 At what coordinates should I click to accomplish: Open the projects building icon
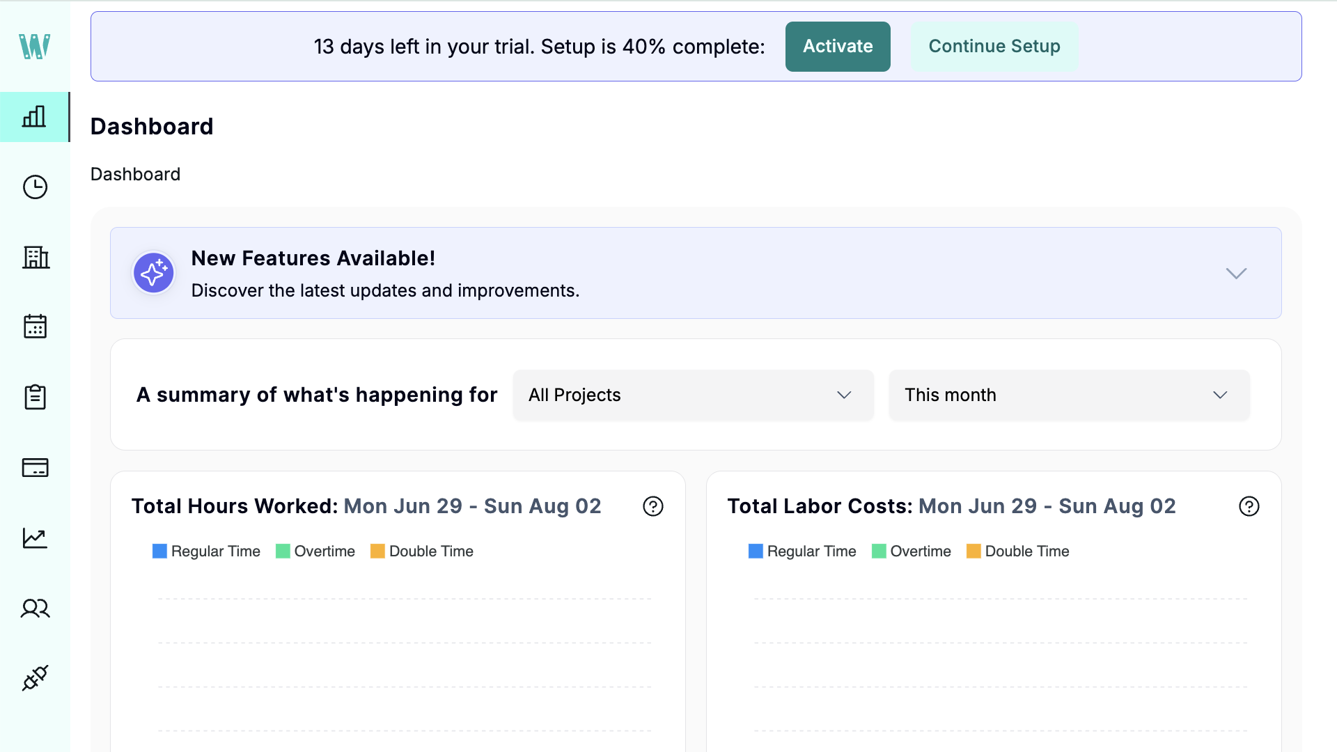pyautogui.click(x=35, y=258)
